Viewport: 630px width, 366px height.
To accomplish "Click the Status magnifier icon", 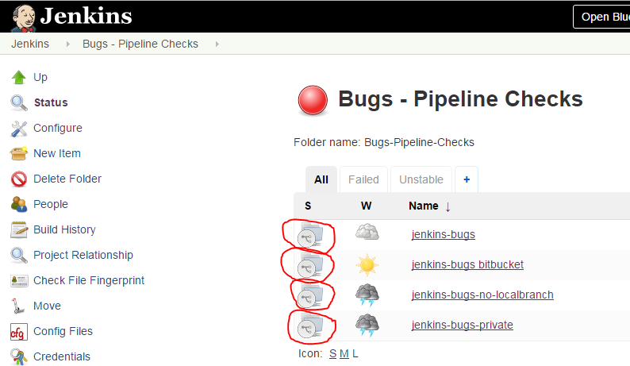I will tap(19, 102).
